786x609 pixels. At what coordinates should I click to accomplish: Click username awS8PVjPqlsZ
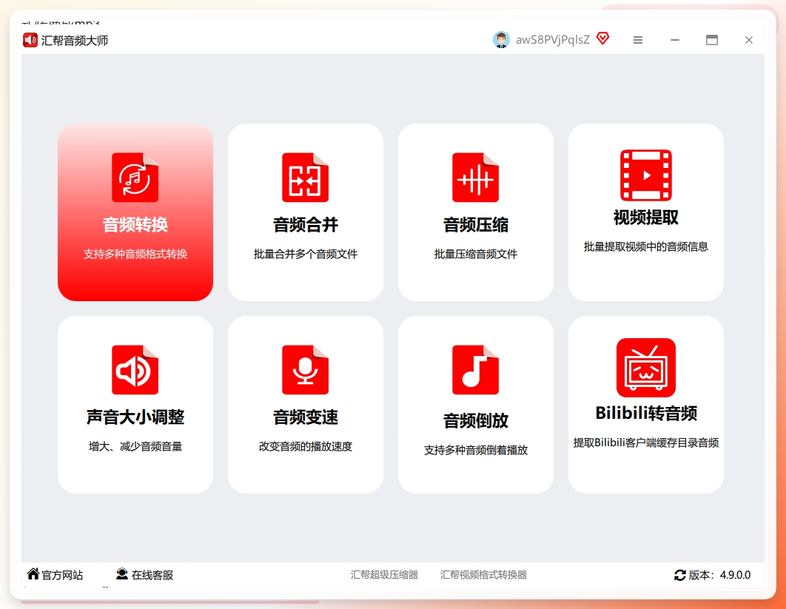pyautogui.click(x=552, y=40)
